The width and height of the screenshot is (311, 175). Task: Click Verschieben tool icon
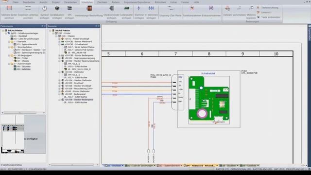tap(240, 8)
